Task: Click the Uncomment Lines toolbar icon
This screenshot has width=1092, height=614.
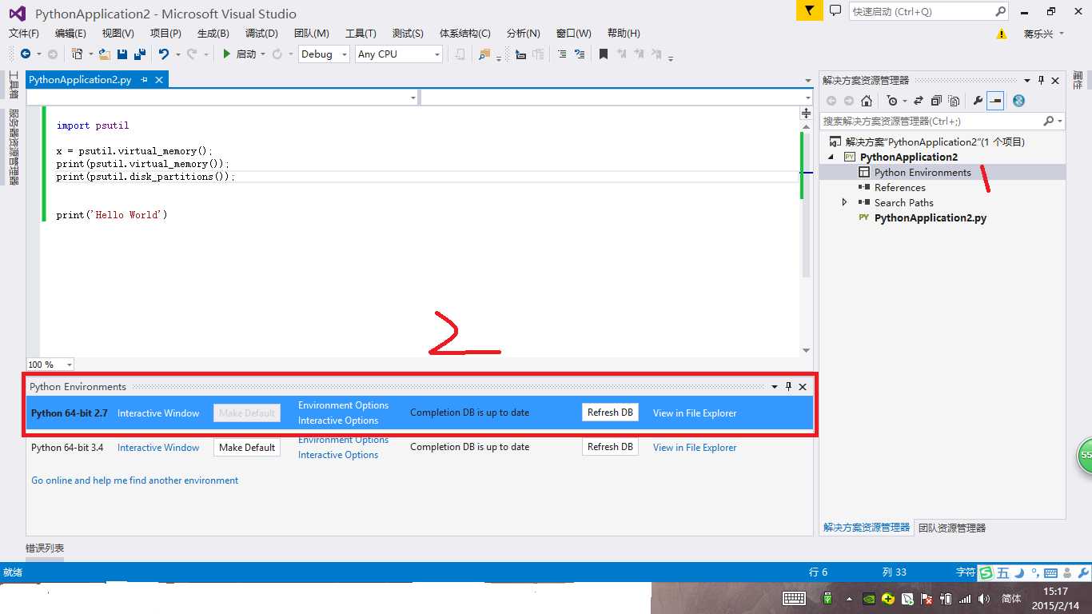Action: [580, 54]
